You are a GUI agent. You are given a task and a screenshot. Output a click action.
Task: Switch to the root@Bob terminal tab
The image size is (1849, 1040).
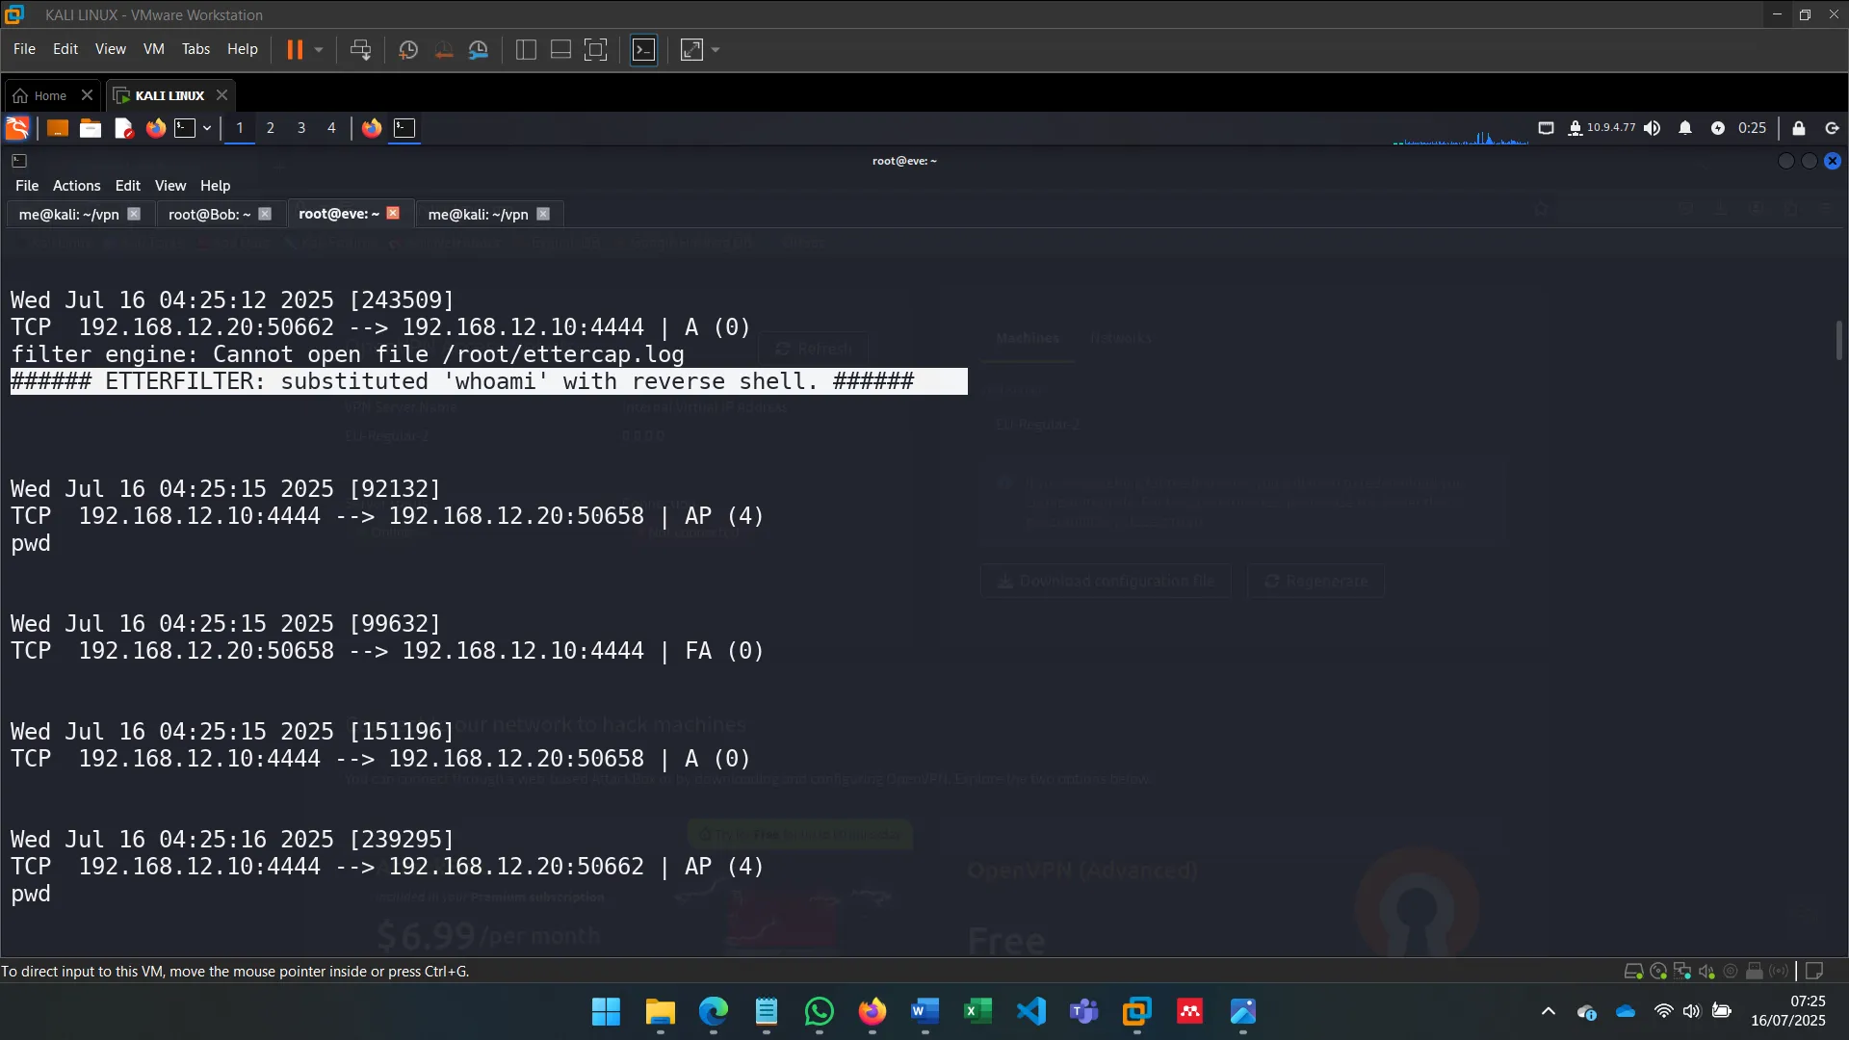208,214
